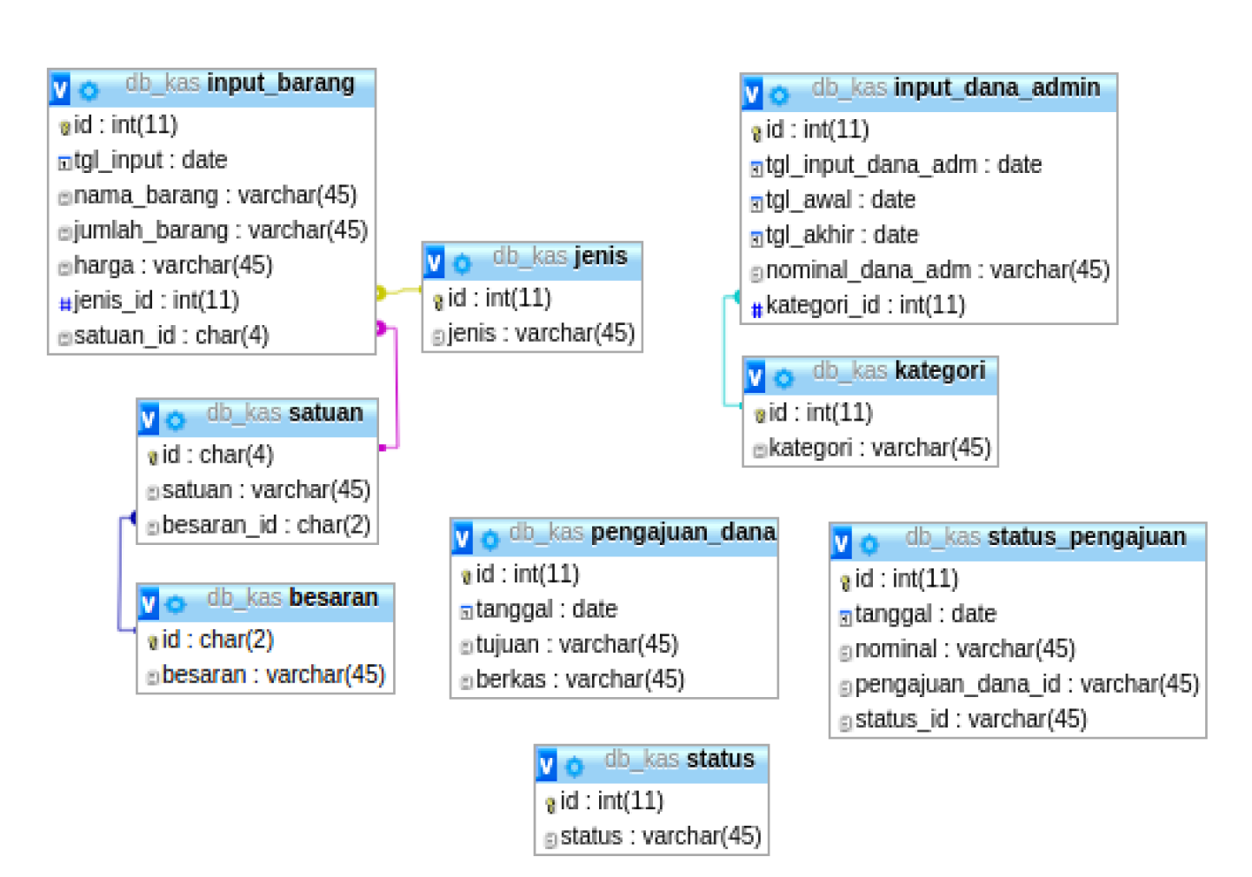This screenshot has height=877, width=1252.
Task: Click the satuan table title text
Action: [x=325, y=413]
